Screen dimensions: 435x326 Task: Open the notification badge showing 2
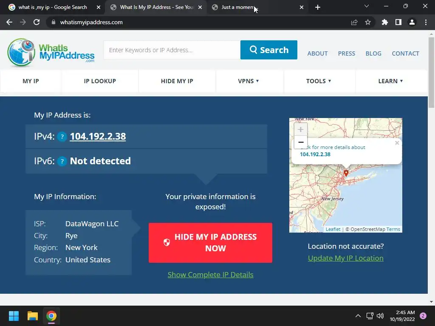pos(423,316)
